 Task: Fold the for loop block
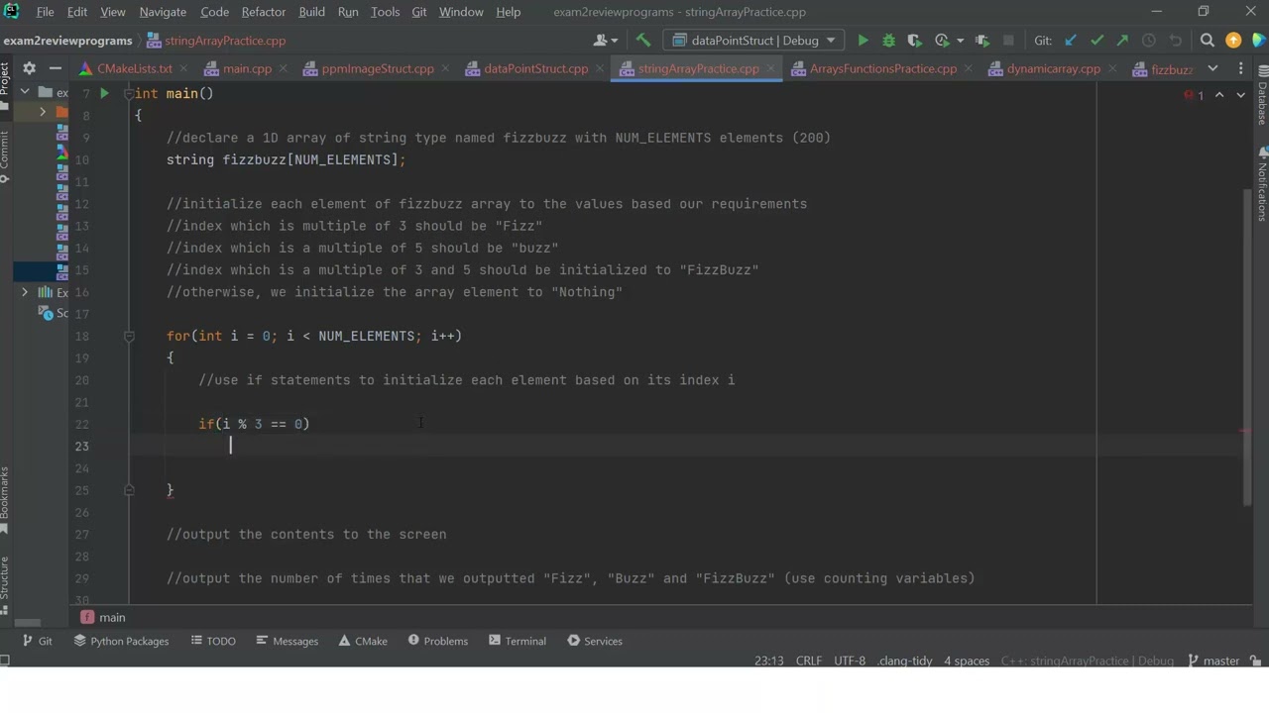[129, 336]
